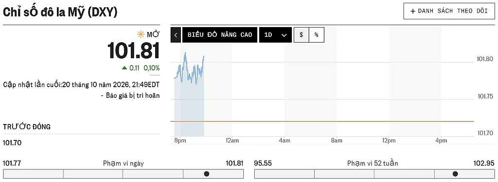Click the 12am label on the time axis
498x182 pixels.
click(x=232, y=140)
